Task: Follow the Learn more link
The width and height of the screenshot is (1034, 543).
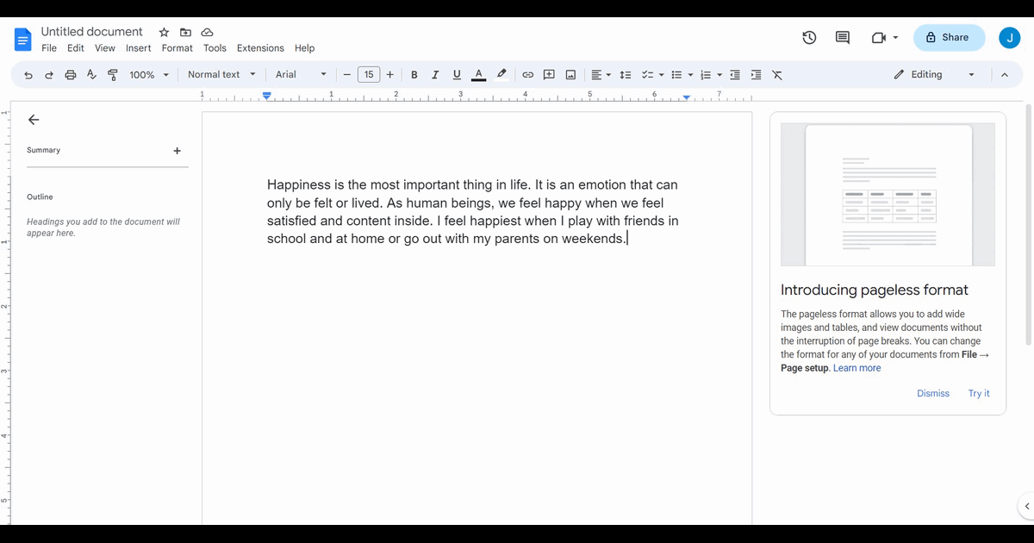Action: 856,368
